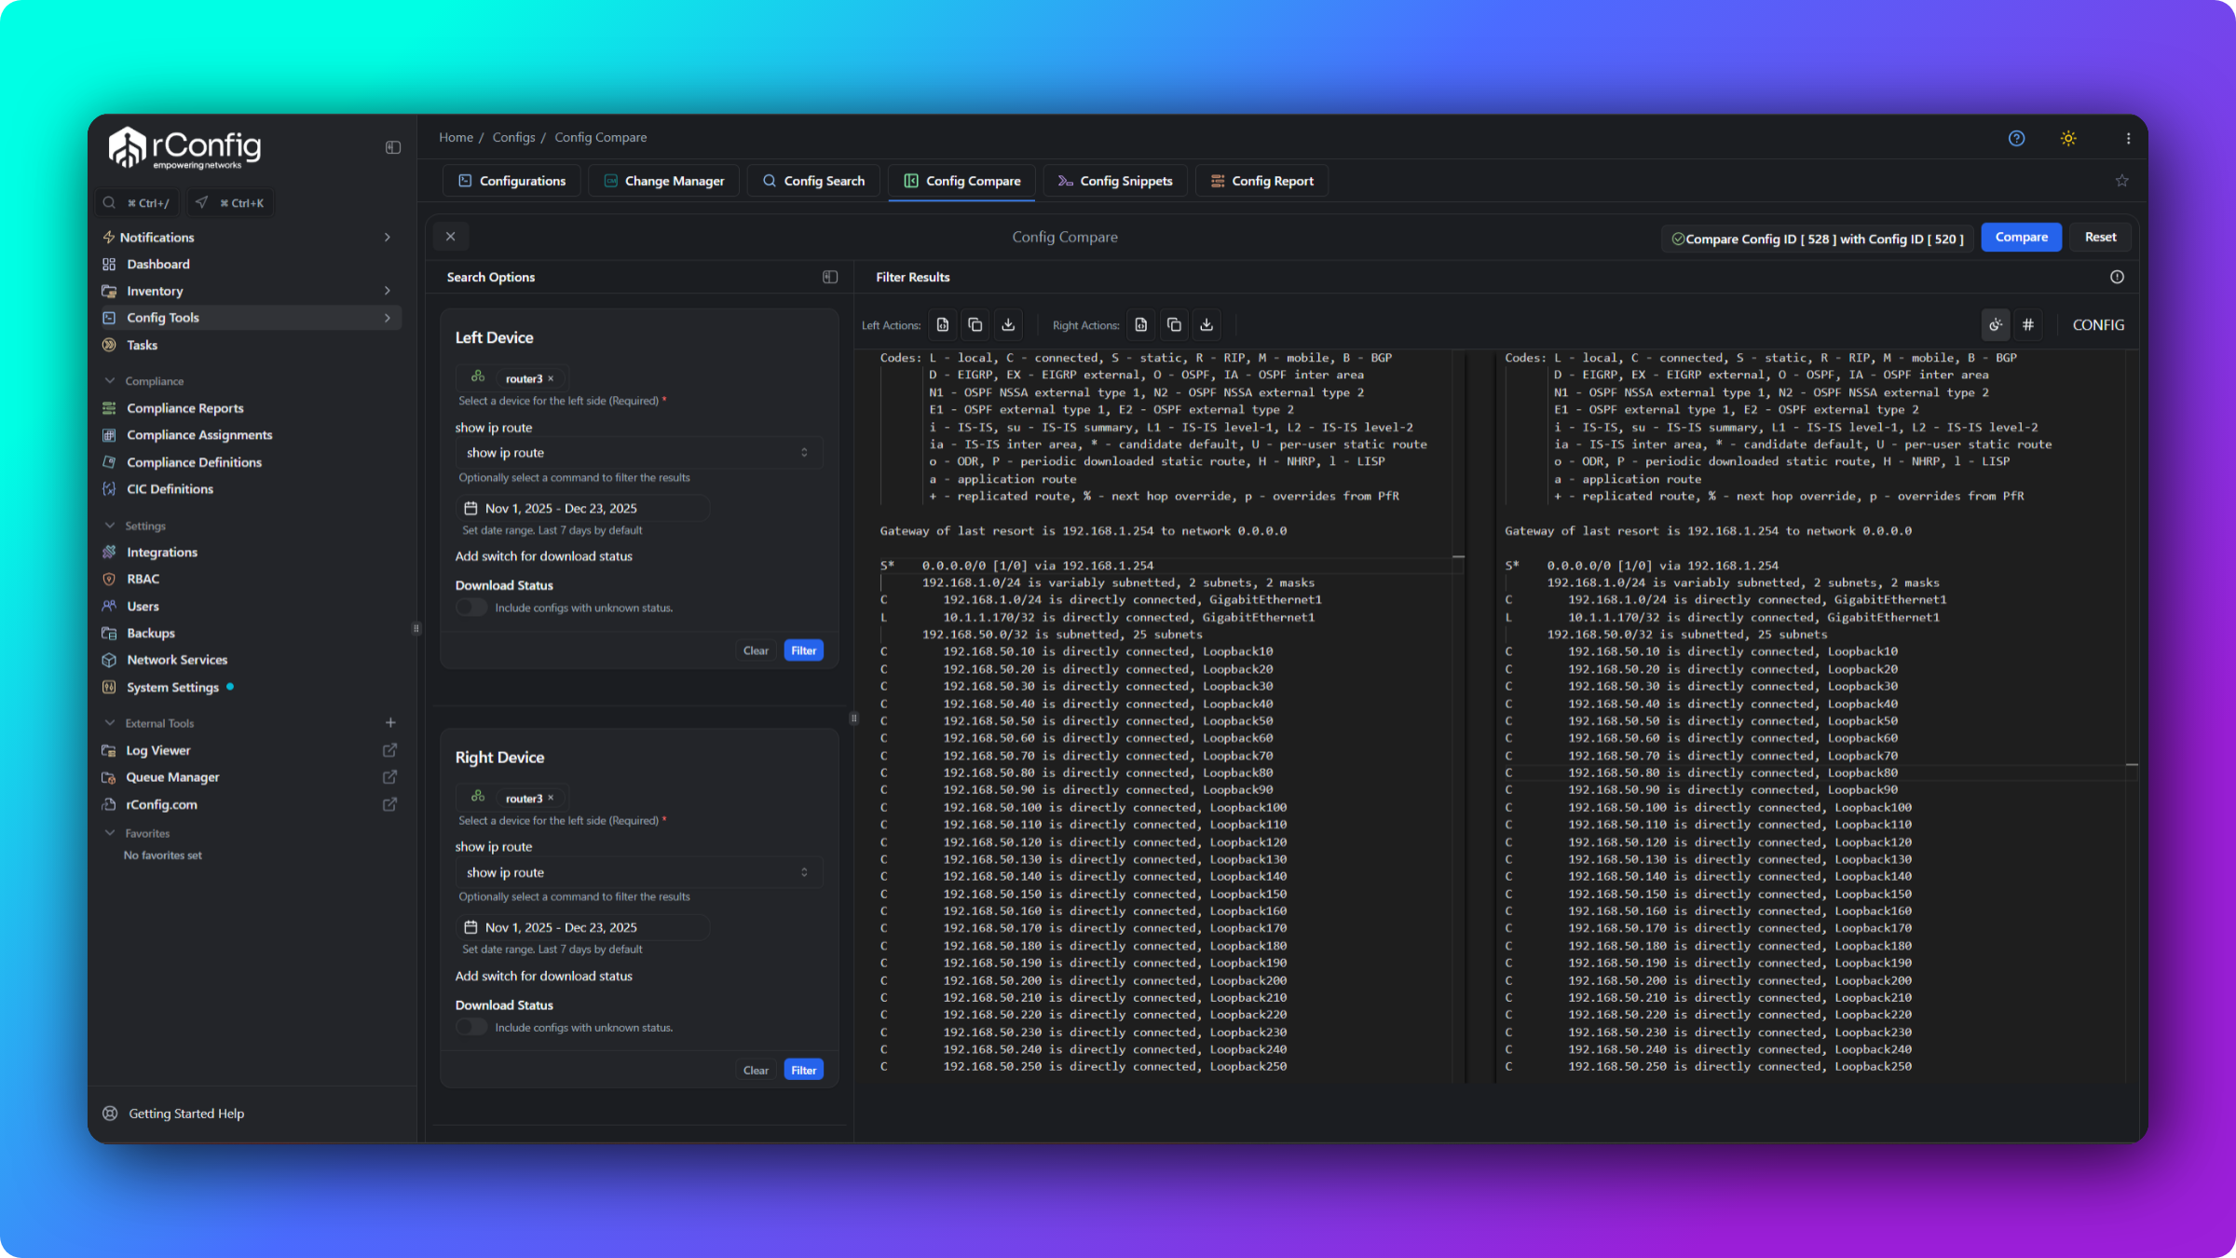Viewport: 2236px width, 1258px height.
Task: Click Filter button in Right Device card
Action: (x=803, y=1070)
